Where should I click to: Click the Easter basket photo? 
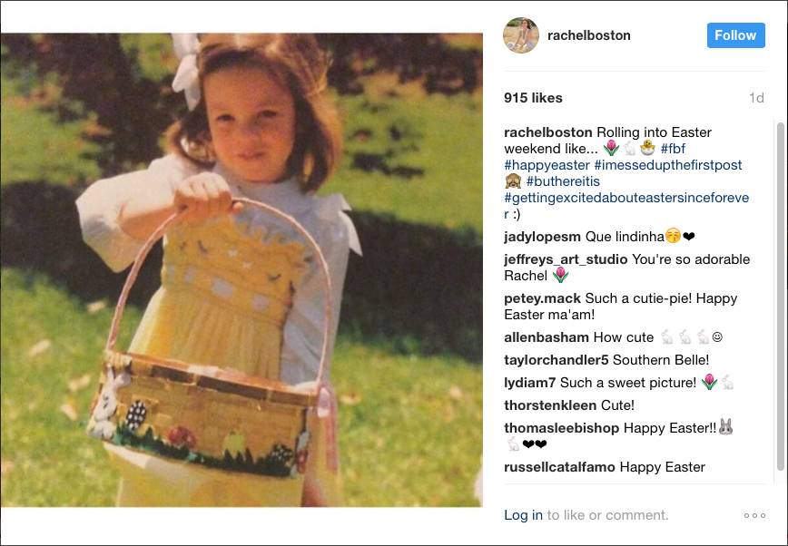pyautogui.click(x=241, y=269)
